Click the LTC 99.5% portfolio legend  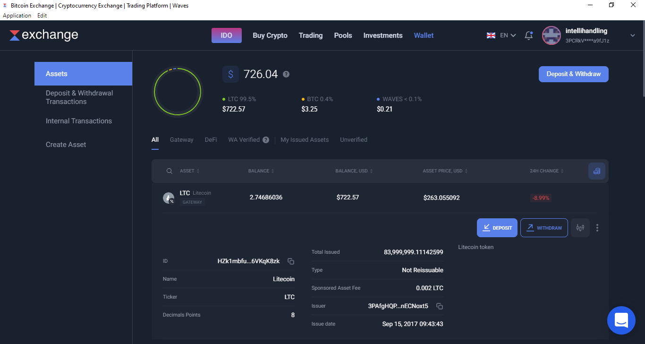pyautogui.click(x=239, y=99)
